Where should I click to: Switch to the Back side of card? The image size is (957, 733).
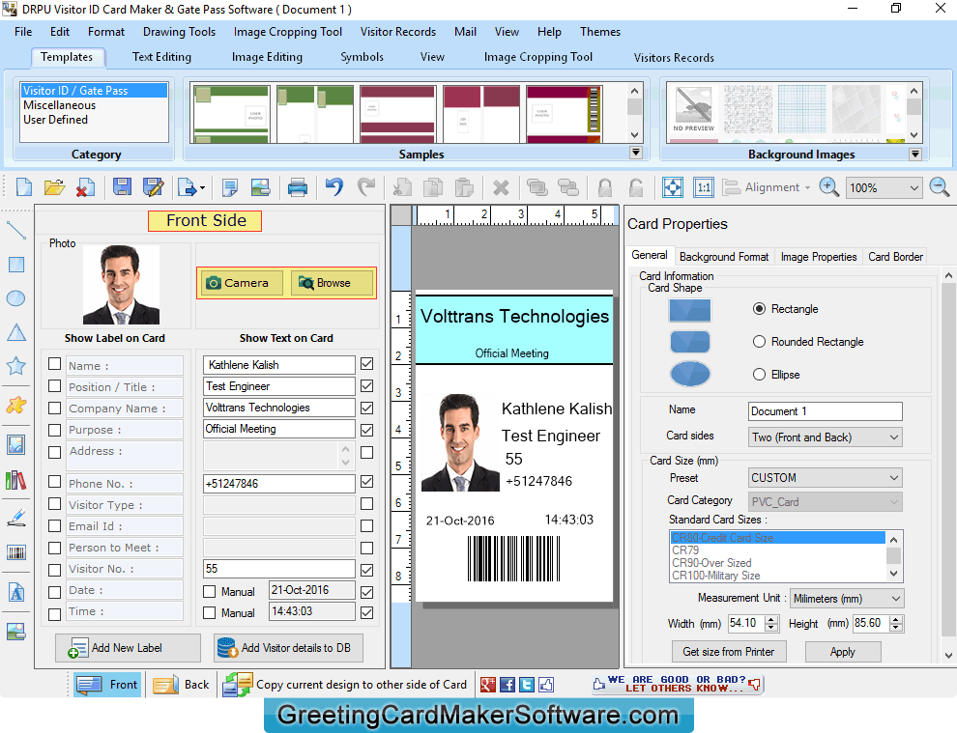click(x=181, y=685)
